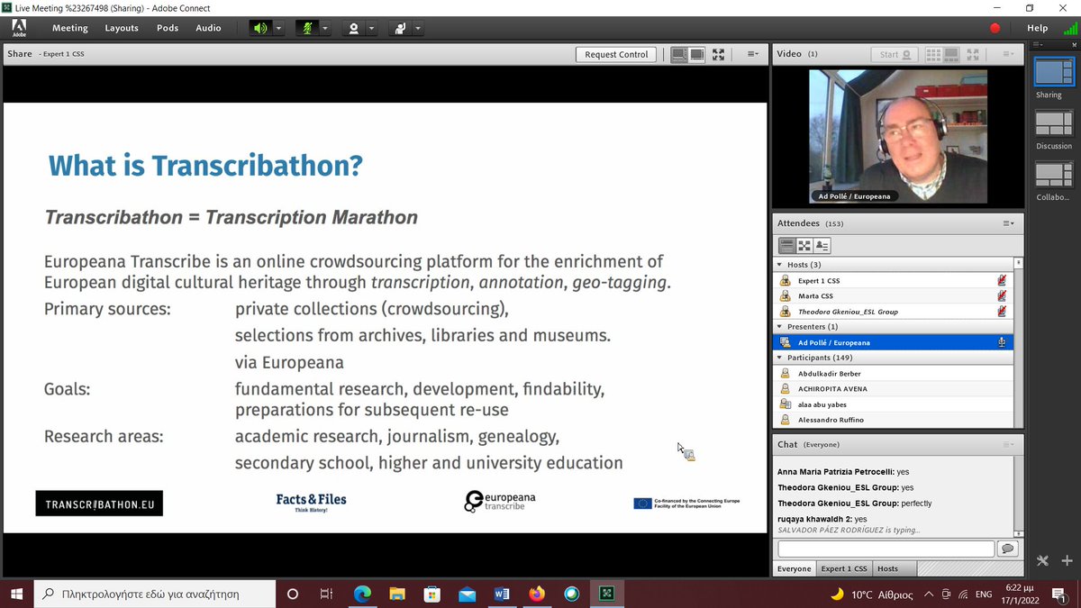Open grid view in the Video pod
The height and width of the screenshot is (608, 1081).
coord(933,54)
